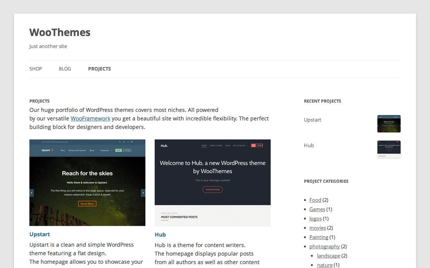
Task: Follow the WooFramework hyperlink
Action: click(90, 119)
